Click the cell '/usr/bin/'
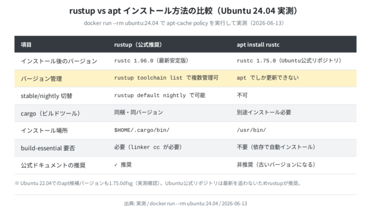 click(x=251, y=130)
